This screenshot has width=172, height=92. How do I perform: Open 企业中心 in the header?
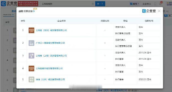click(x=147, y=4)
